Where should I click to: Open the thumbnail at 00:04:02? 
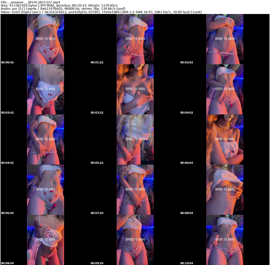[x=225, y=89]
